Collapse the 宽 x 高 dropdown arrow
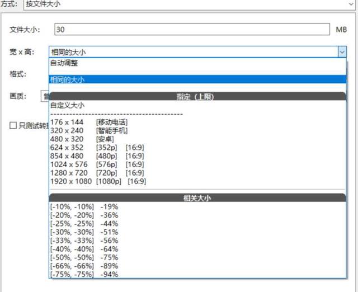358x292 pixels. click(x=342, y=52)
